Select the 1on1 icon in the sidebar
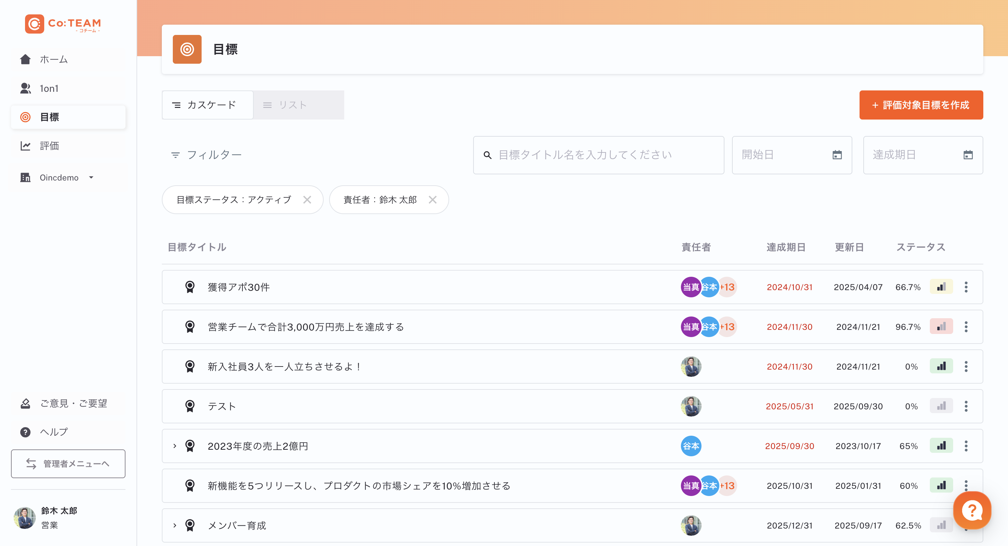The height and width of the screenshot is (546, 1008). point(25,88)
